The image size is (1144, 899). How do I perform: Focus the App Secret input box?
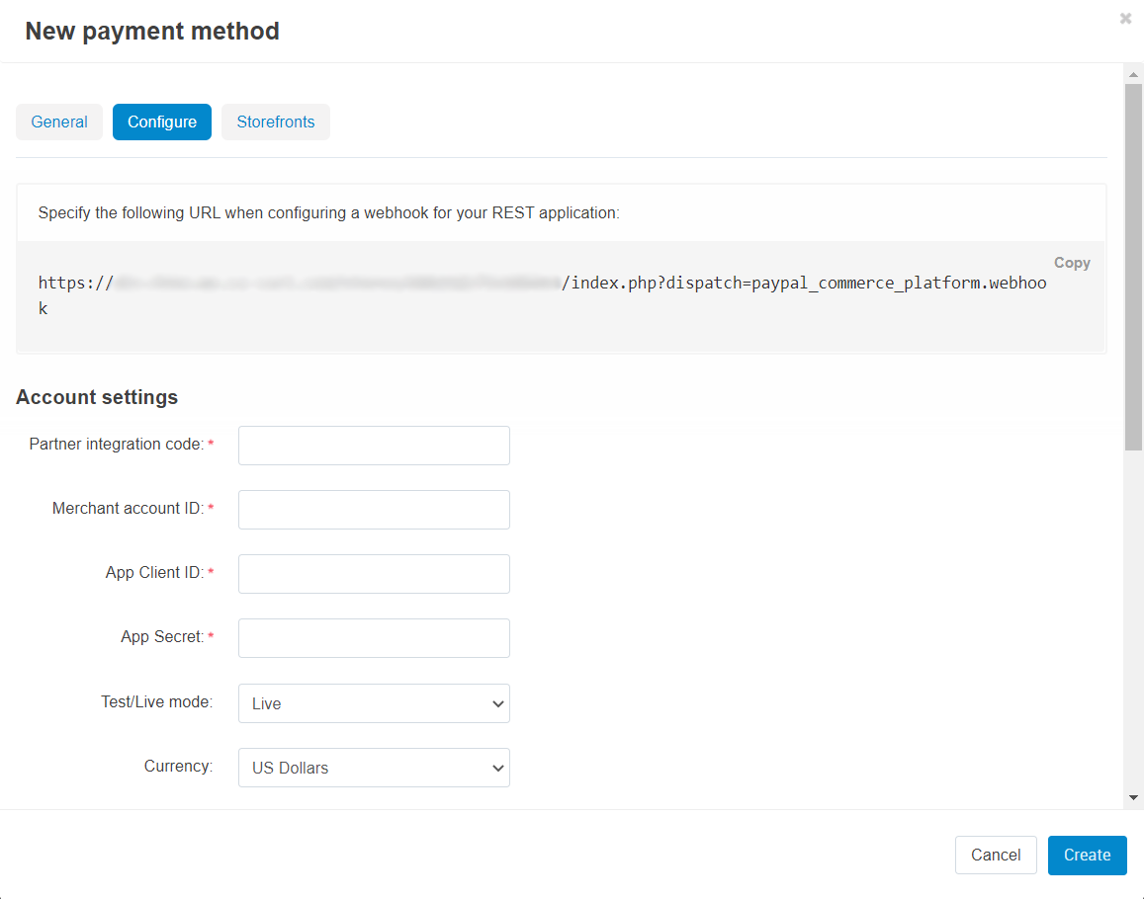[374, 638]
